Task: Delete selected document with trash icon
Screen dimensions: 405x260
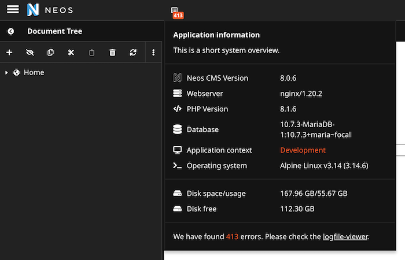Action: tap(112, 53)
